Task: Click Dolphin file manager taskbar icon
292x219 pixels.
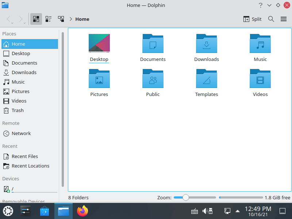Action: pyautogui.click(x=64, y=211)
